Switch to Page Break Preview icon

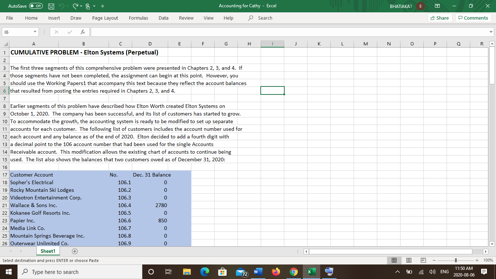(x=423, y=260)
